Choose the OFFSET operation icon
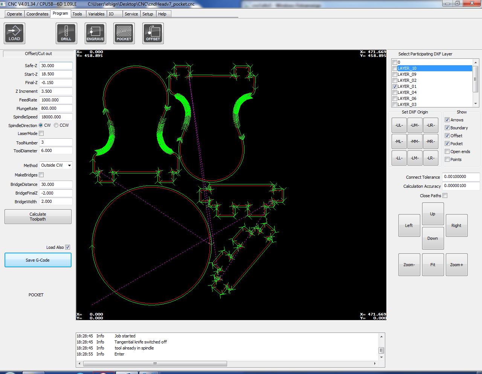Image resolution: width=482 pixels, height=374 pixels. 153,33
